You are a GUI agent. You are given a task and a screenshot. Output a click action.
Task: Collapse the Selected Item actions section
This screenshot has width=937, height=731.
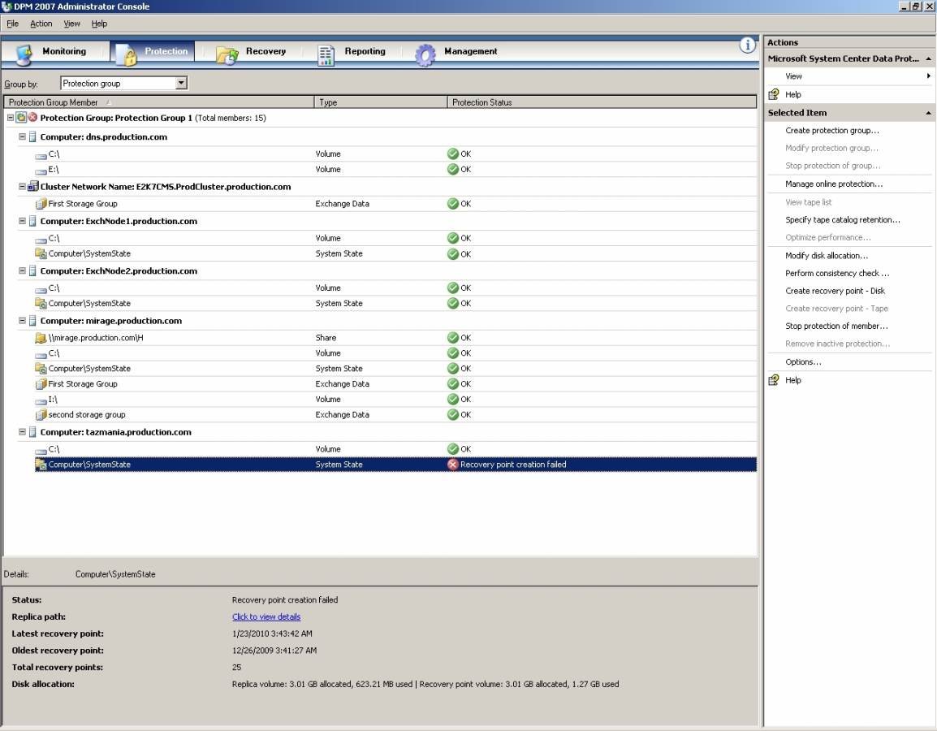[x=928, y=113]
